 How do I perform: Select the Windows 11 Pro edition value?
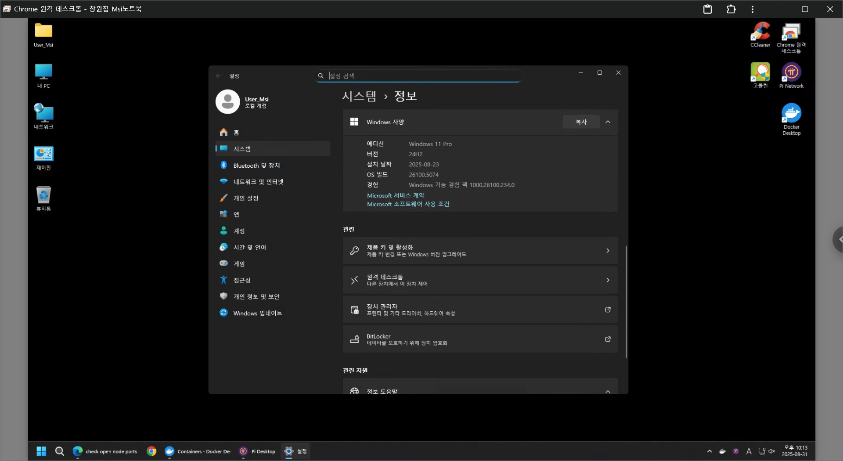(x=430, y=144)
